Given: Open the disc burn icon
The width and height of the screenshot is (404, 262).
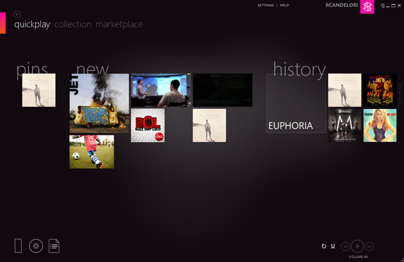Looking at the screenshot, I should click(36, 246).
